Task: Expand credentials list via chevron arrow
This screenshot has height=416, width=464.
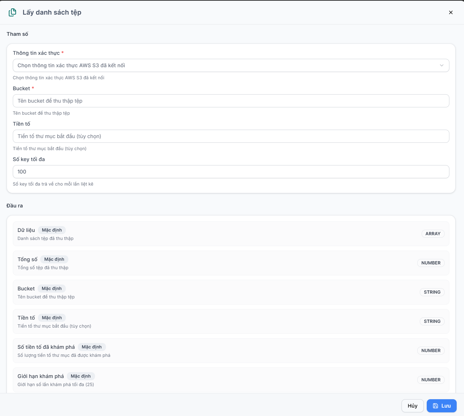Action: pos(442,65)
